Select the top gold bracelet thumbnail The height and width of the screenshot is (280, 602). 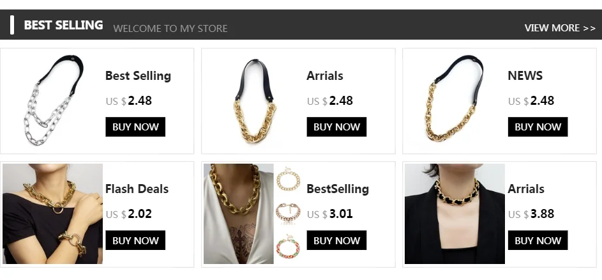point(288,179)
